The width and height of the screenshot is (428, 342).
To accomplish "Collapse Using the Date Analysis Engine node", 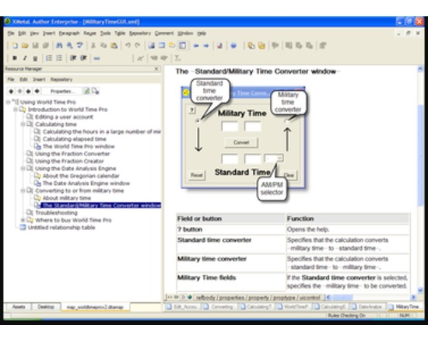I will click(23, 169).
